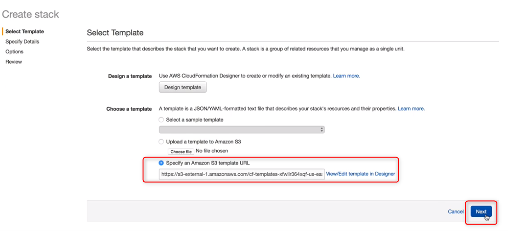Expand the sample template dropdown list
Screen dimensions: 508x231
coord(242,130)
